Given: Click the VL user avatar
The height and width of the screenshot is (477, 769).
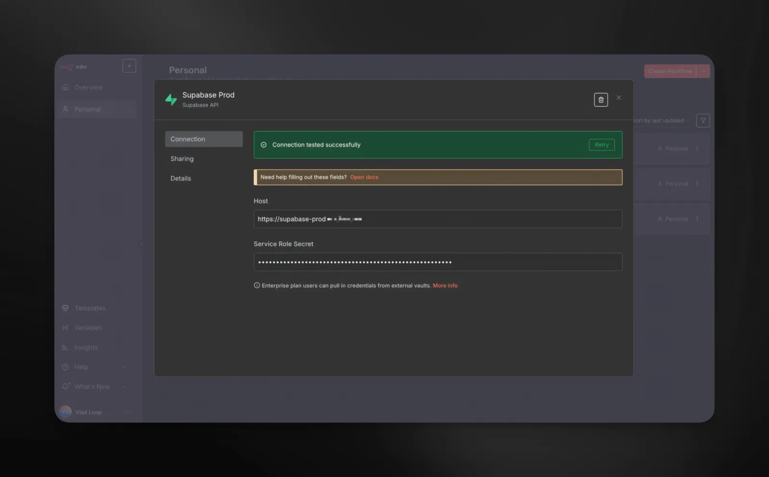Looking at the screenshot, I should (x=65, y=411).
